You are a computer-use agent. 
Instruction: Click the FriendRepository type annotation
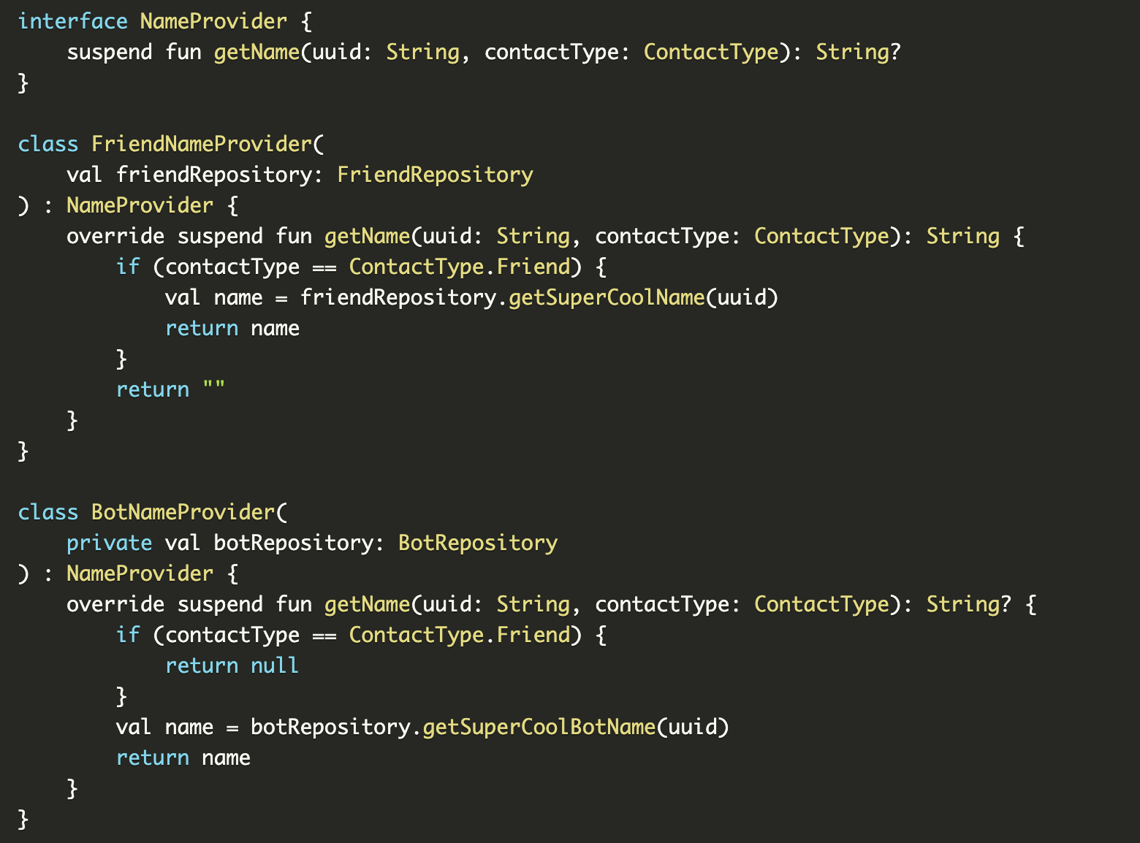435,174
